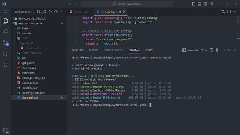Maximize the panel with the chevron up
Image resolution: width=240 pixels, height=135 pixels.
pos(229,50)
